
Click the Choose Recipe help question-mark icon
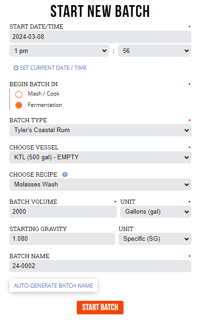[65, 174]
